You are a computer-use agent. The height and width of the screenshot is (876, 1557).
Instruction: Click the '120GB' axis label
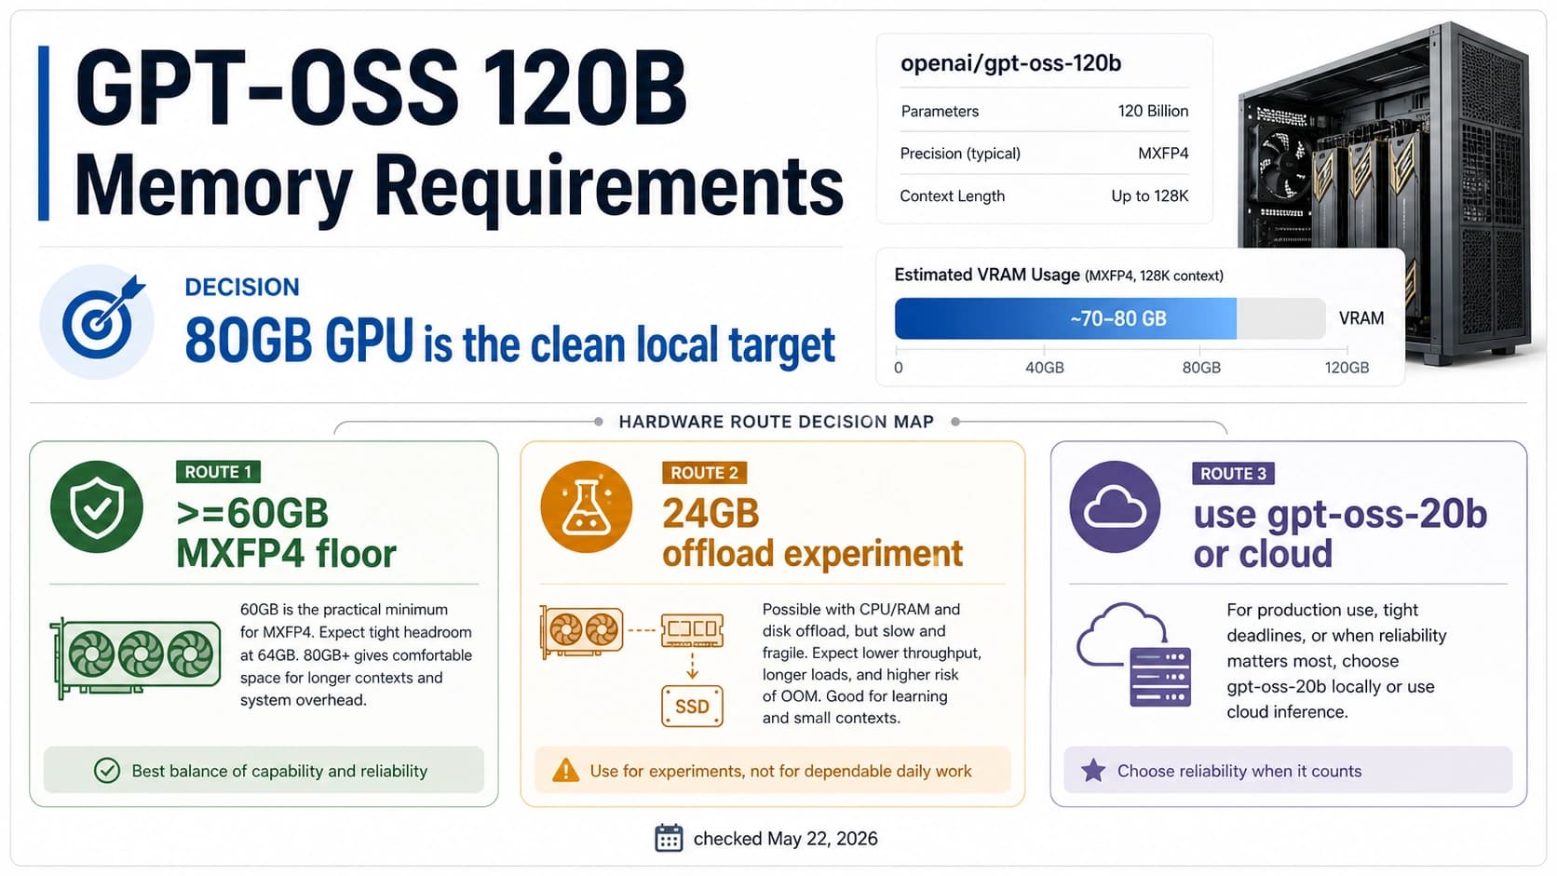(x=1347, y=368)
